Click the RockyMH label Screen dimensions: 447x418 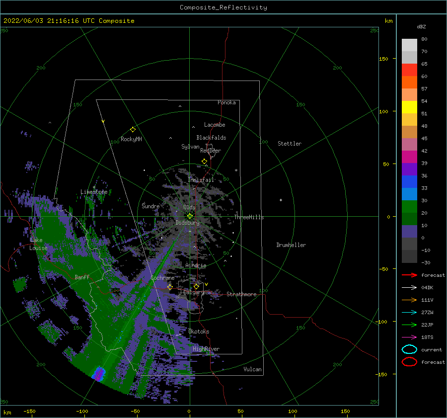click(131, 139)
